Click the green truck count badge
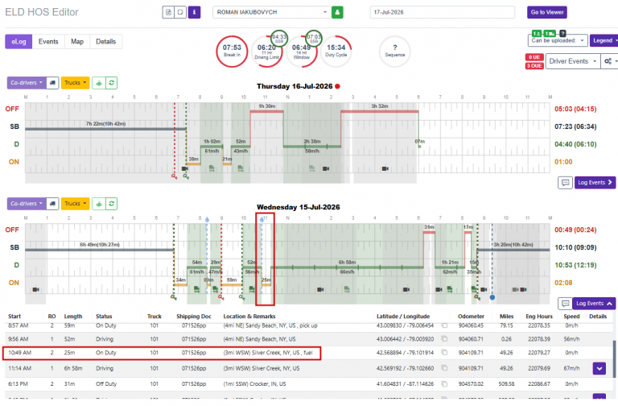The height and width of the screenshot is (406, 618). point(550,34)
